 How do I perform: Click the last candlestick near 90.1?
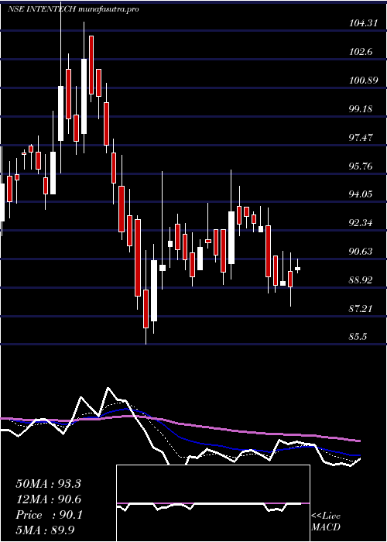[297, 268]
